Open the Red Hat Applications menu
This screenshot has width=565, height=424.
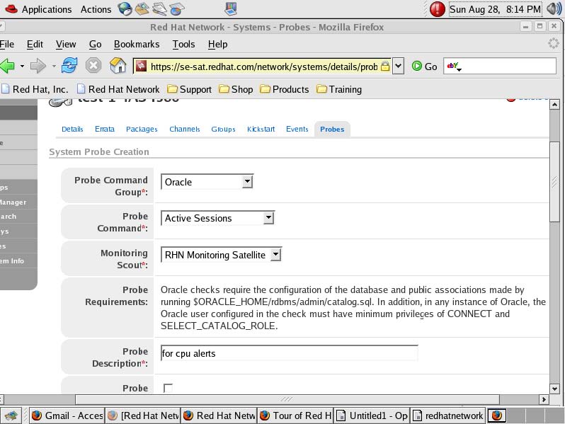[x=38, y=9]
